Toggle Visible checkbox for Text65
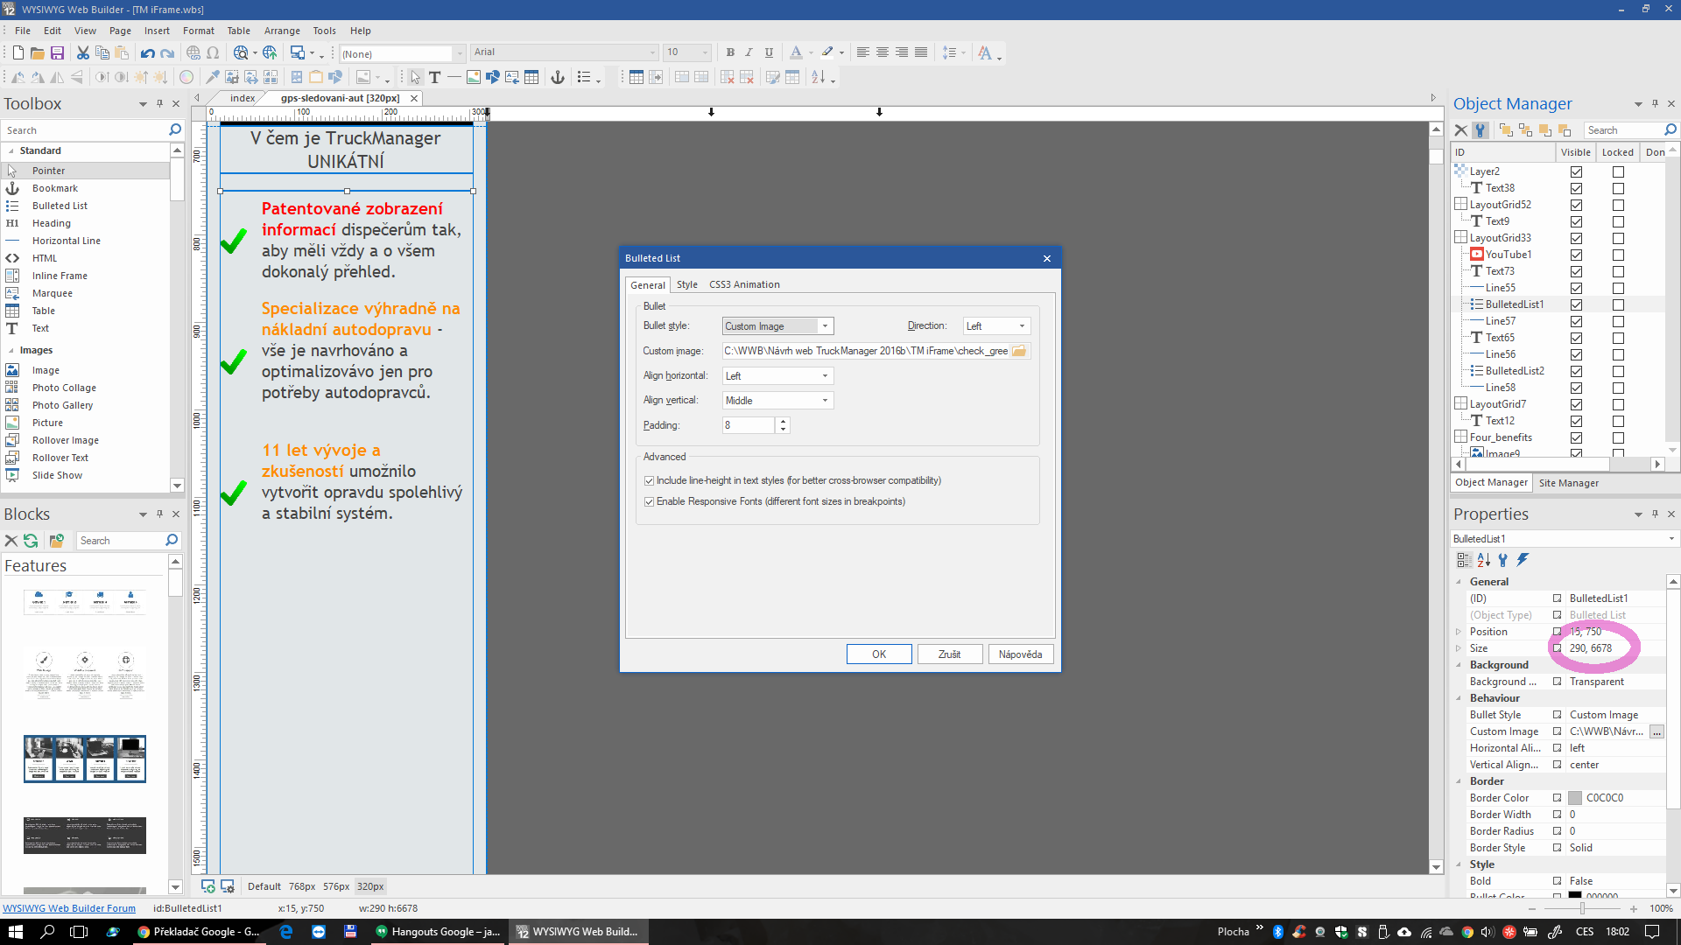1681x945 pixels. click(x=1576, y=338)
